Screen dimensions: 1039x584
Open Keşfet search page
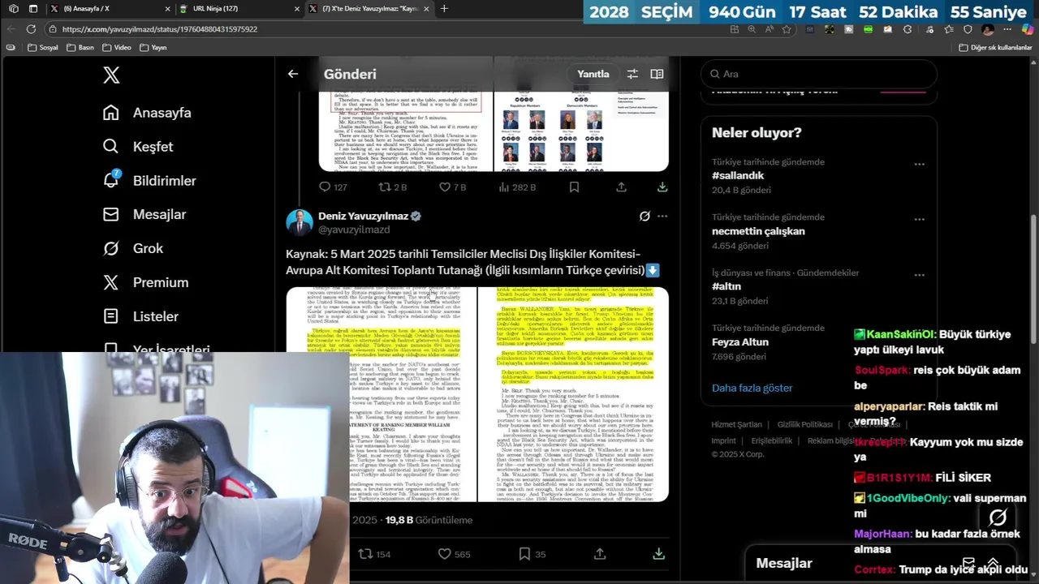138,147
